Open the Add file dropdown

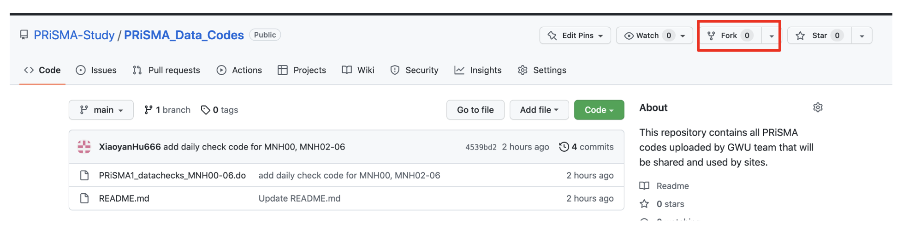coord(539,110)
